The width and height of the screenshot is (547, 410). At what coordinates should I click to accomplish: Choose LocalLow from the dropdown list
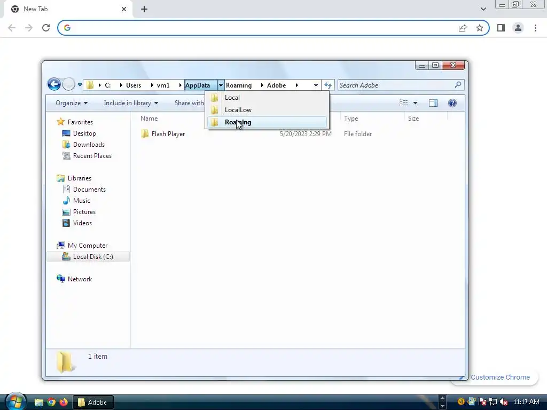267,110
